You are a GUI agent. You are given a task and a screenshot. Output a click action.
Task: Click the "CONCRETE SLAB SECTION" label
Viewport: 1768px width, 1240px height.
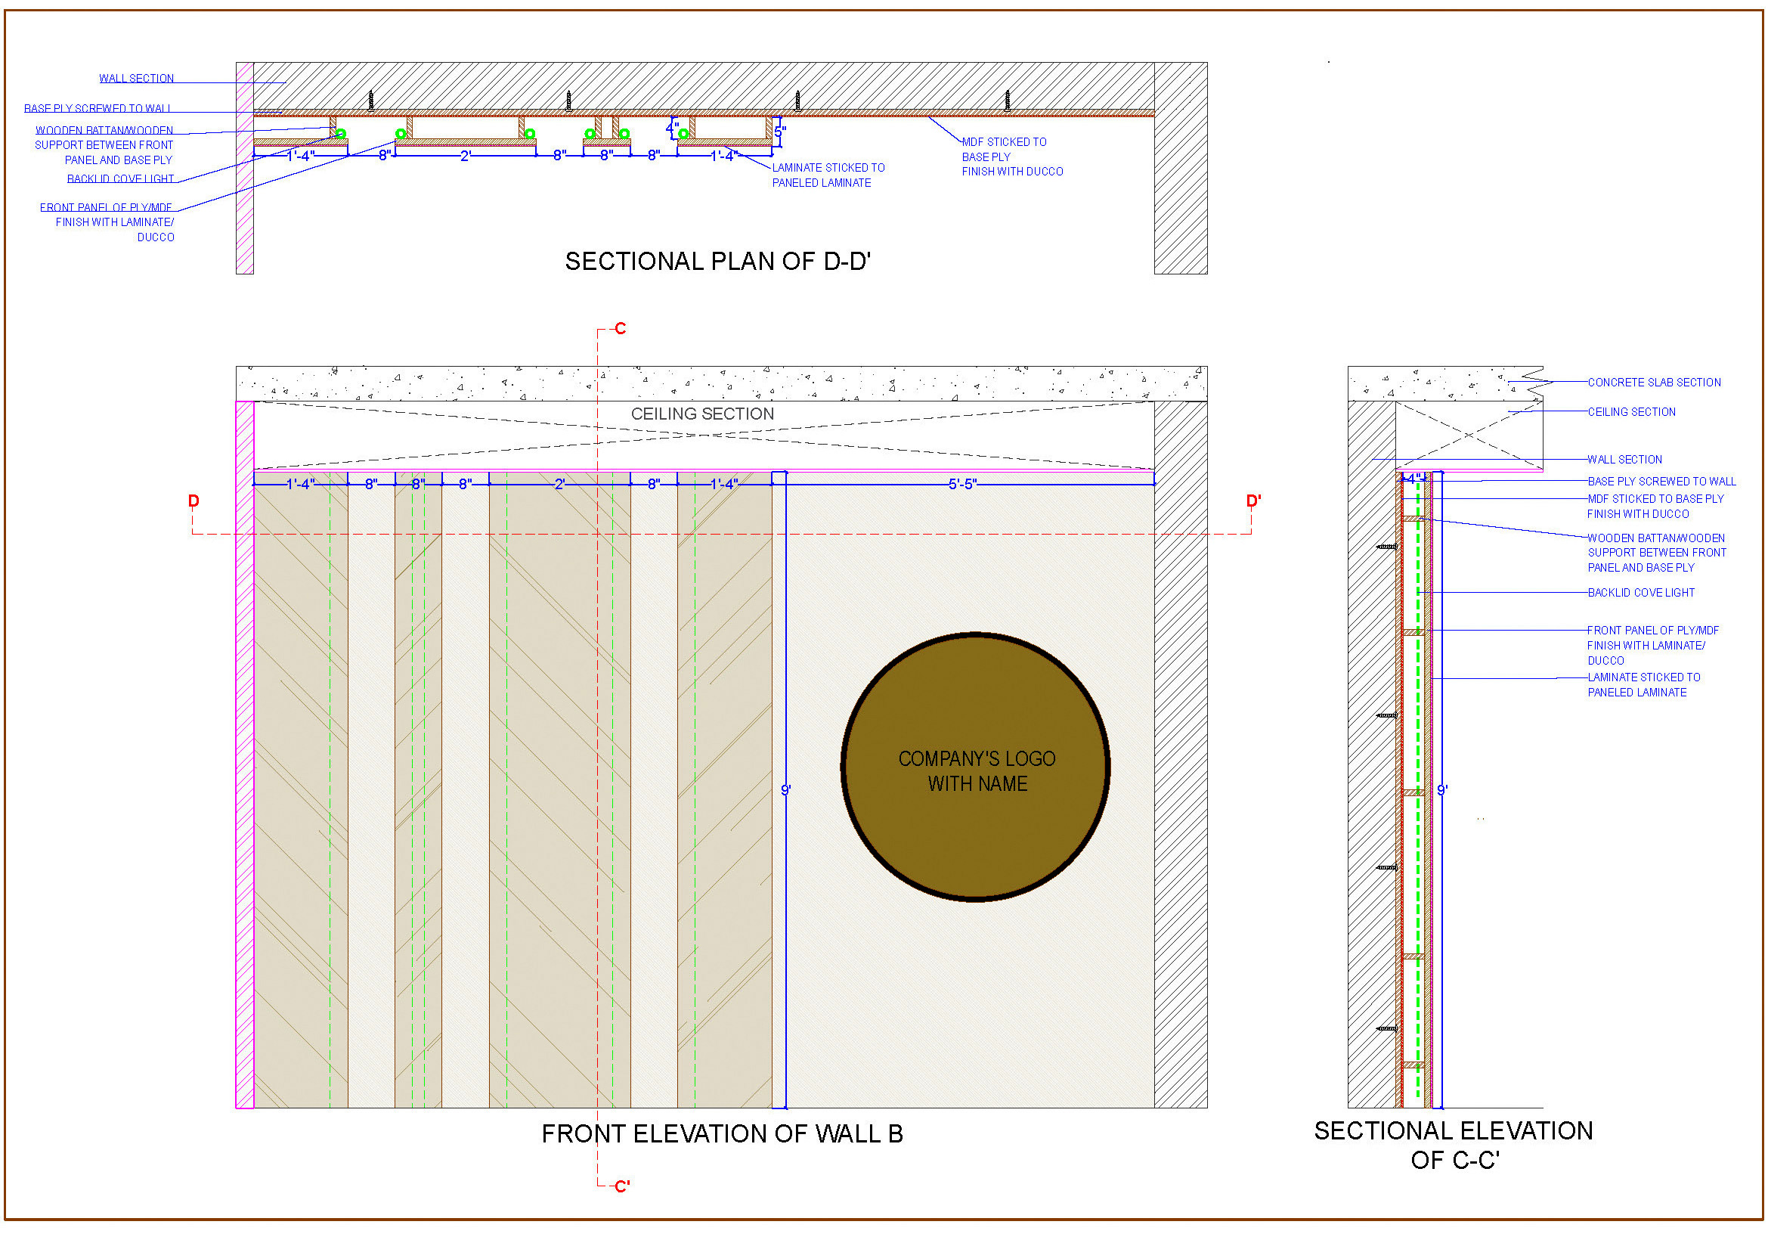pyautogui.click(x=1654, y=383)
